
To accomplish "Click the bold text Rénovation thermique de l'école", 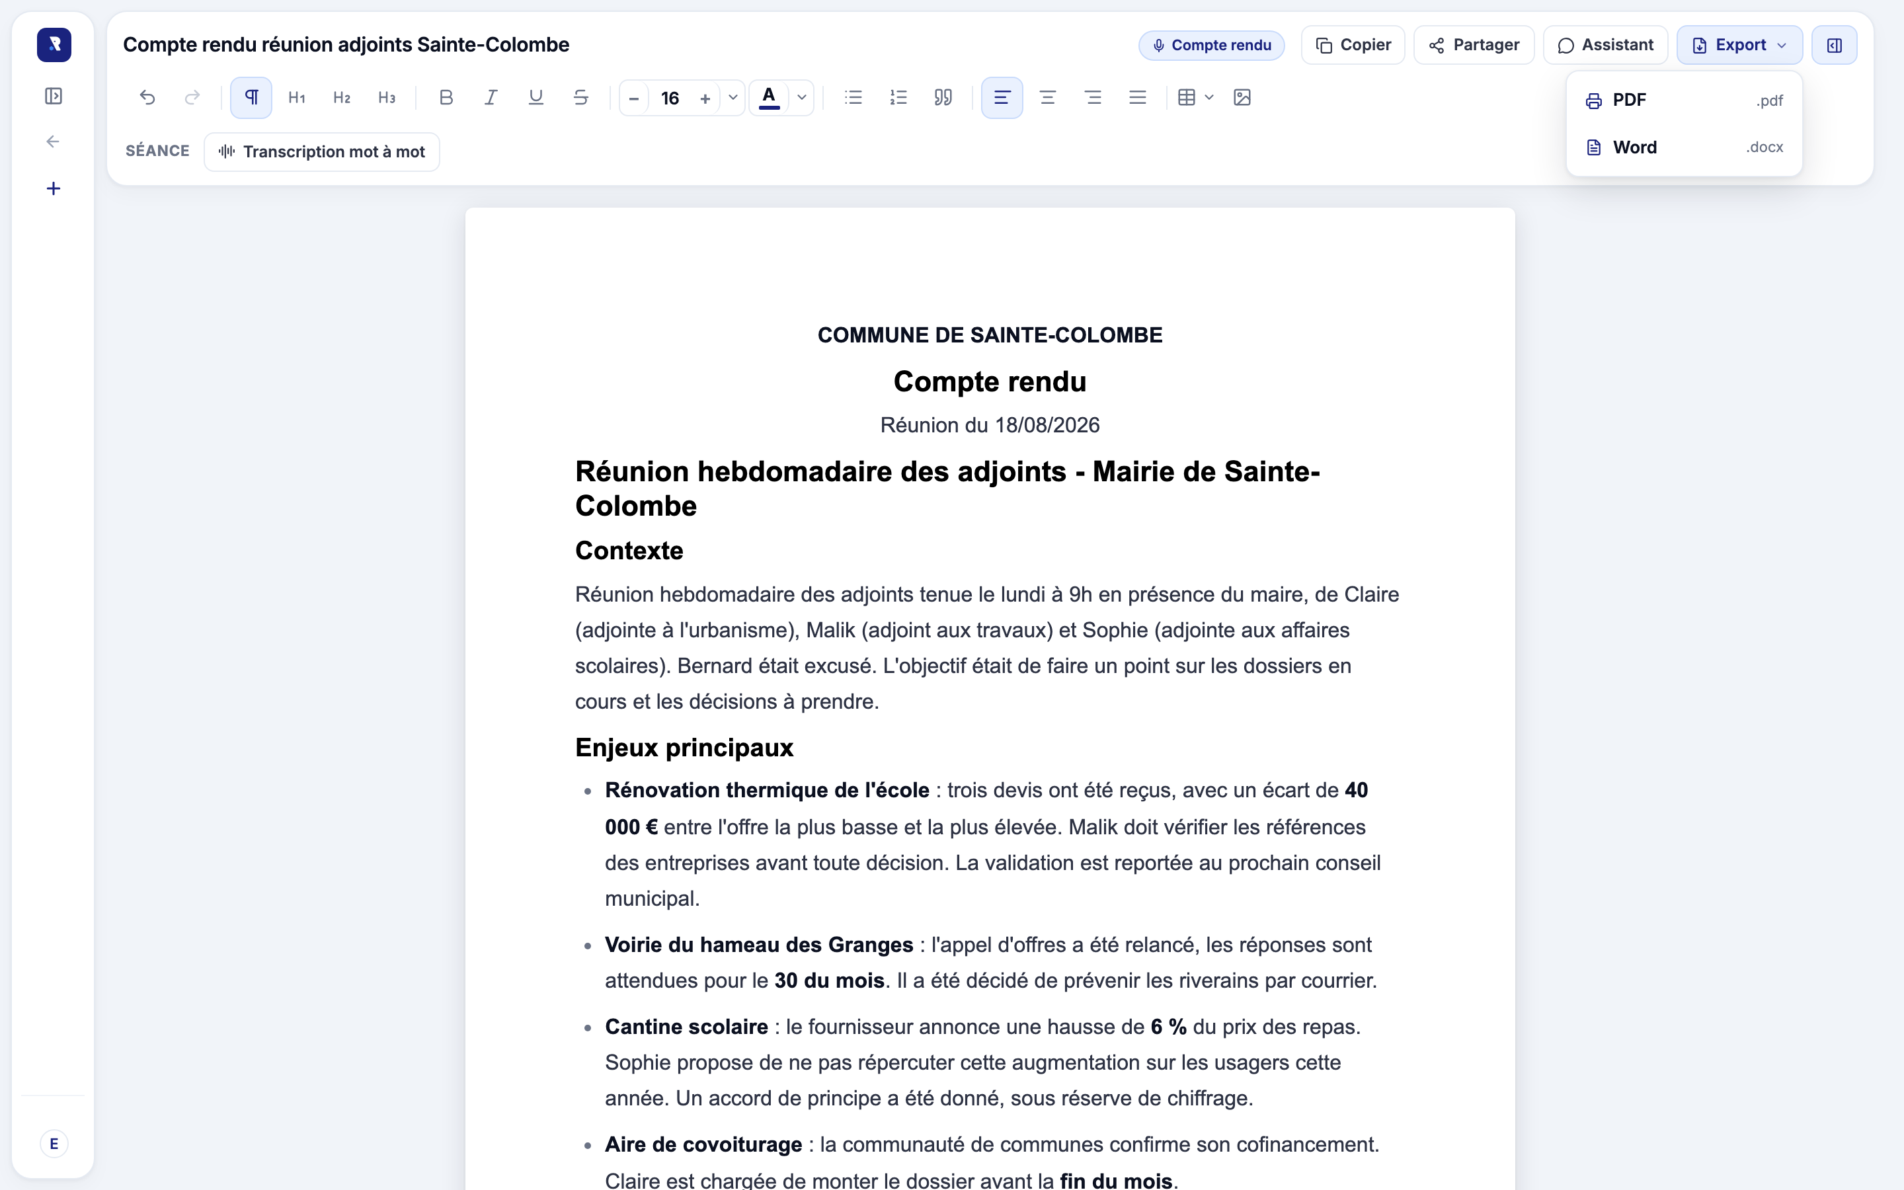I will 767,791.
